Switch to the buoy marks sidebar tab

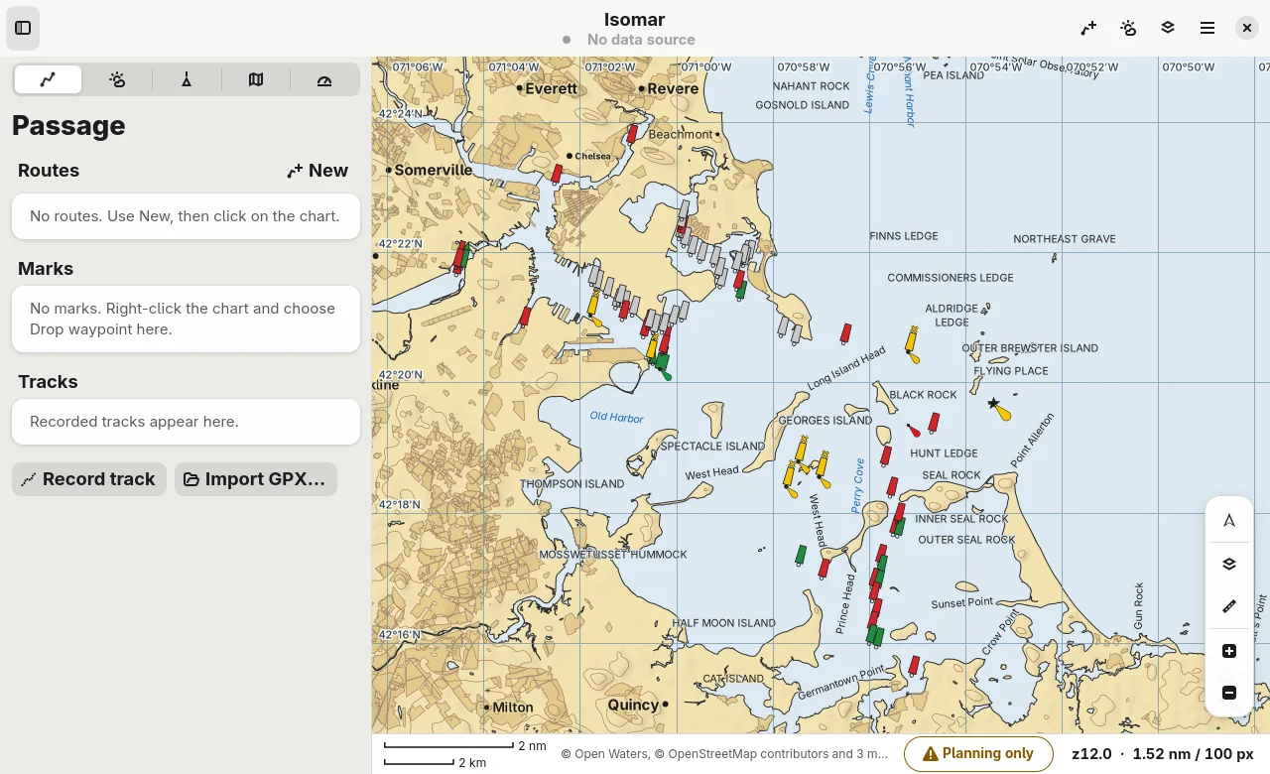click(x=187, y=79)
